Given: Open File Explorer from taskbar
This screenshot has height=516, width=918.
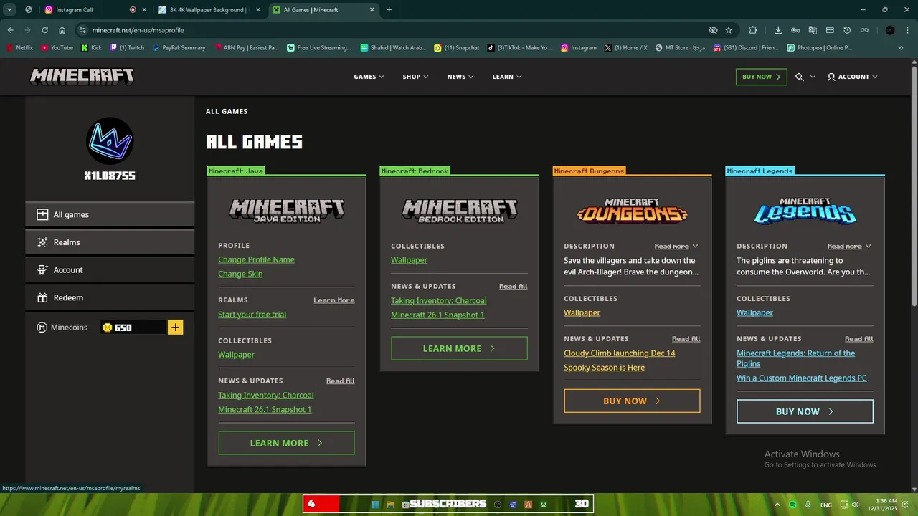Looking at the screenshot, I should [391, 504].
